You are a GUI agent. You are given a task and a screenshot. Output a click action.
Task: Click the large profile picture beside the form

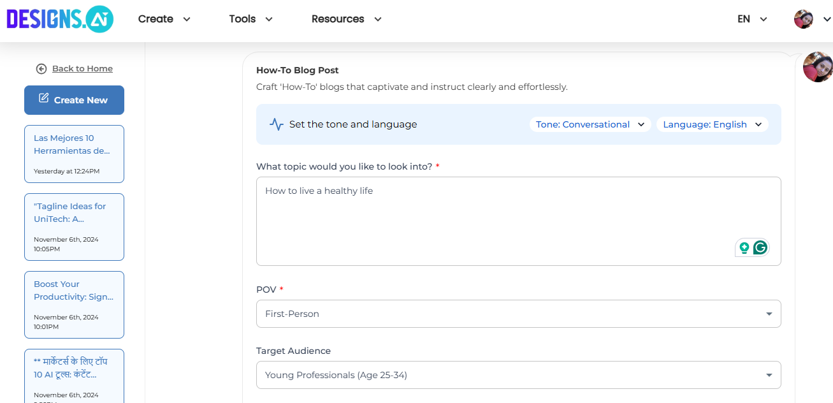tap(818, 67)
